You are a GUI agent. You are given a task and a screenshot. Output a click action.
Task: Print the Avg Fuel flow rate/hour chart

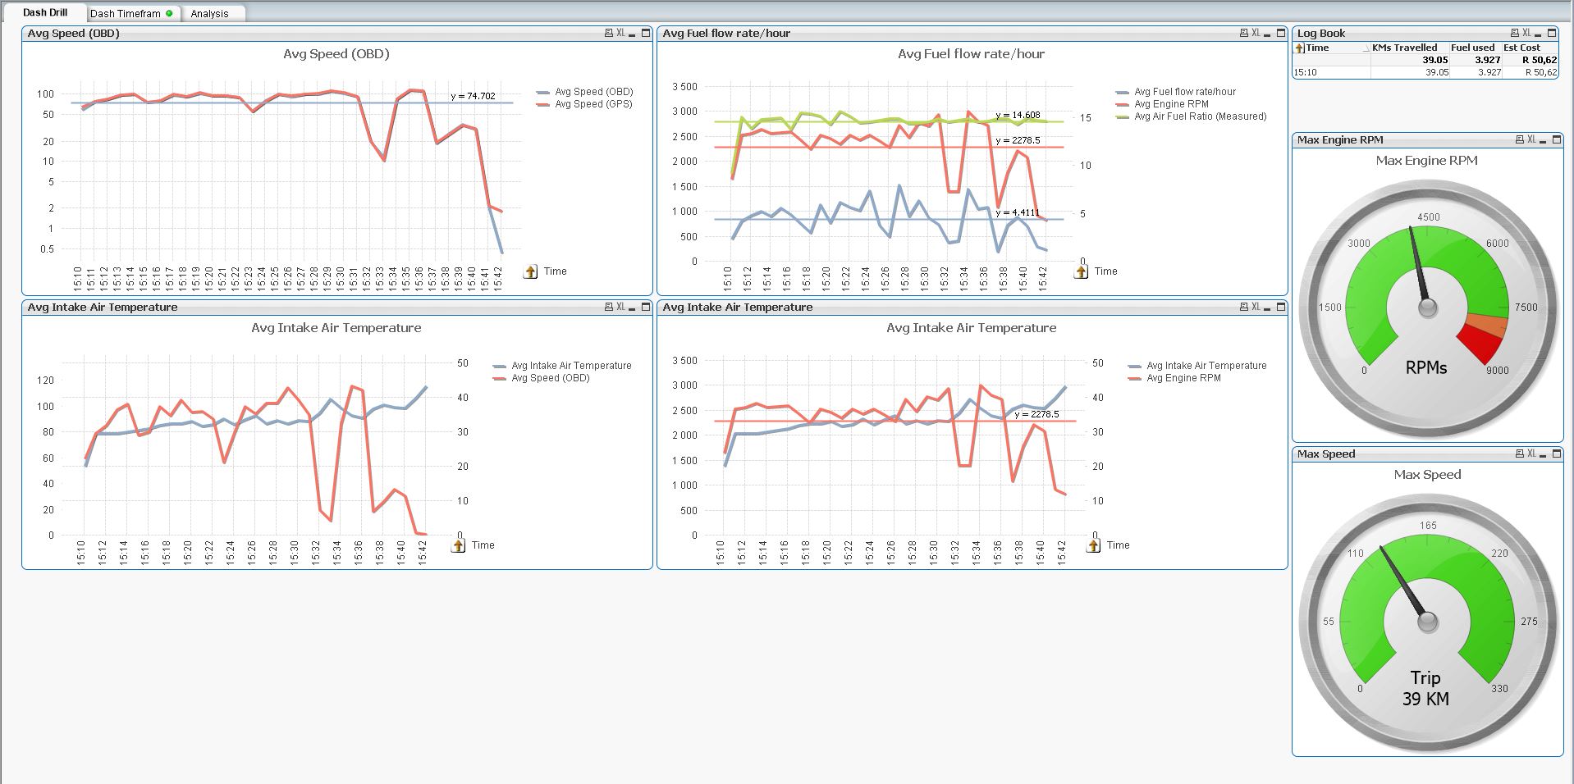point(1243,34)
